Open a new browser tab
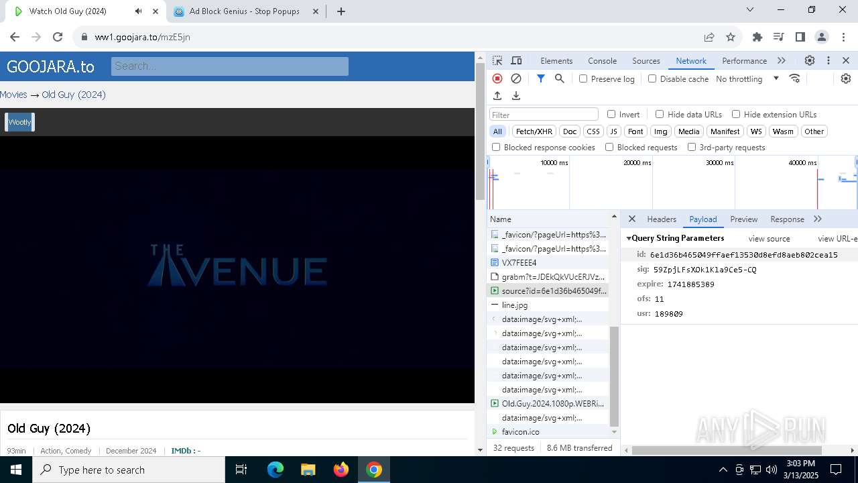This screenshot has height=483, width=858. click(341, 11)
